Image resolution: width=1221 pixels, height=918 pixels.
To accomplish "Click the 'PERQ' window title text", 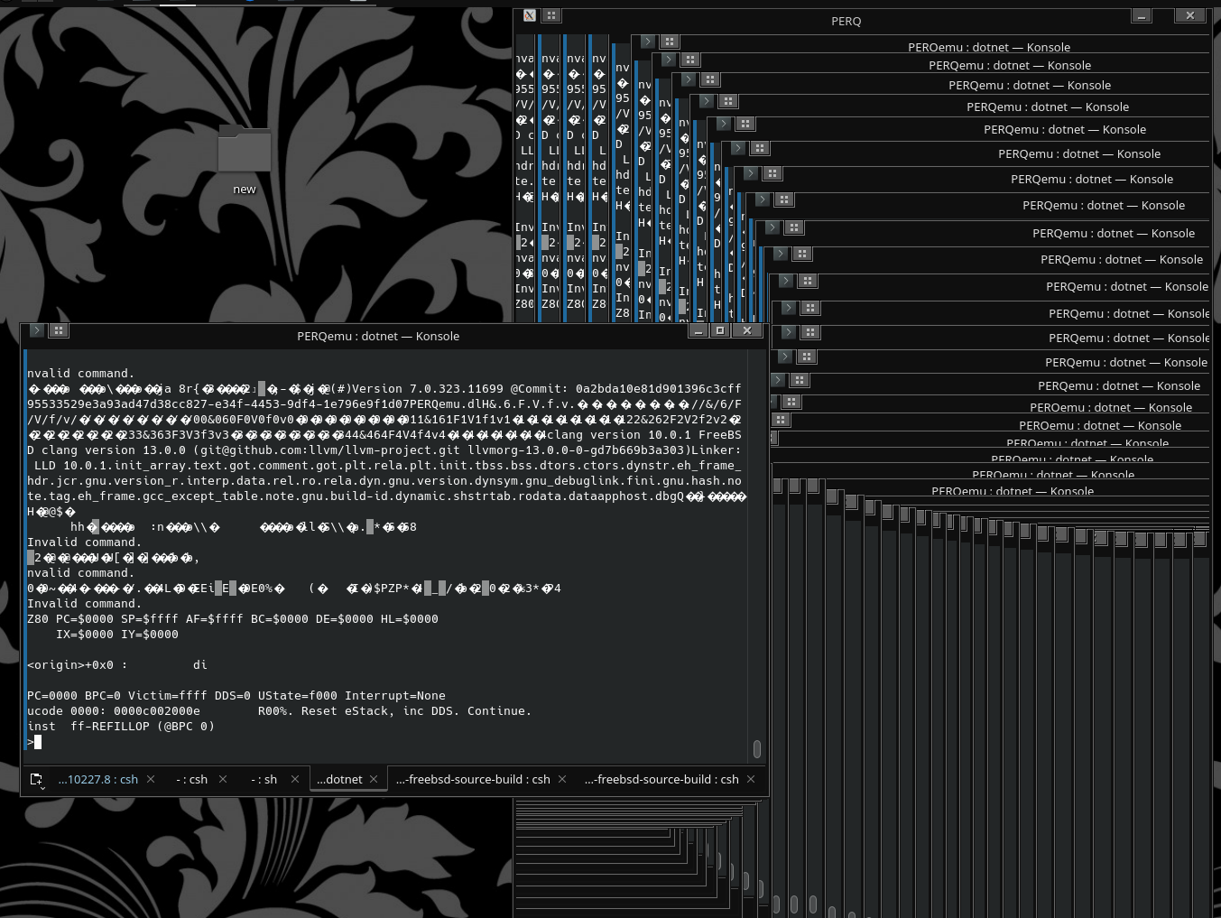I will 846,21.
